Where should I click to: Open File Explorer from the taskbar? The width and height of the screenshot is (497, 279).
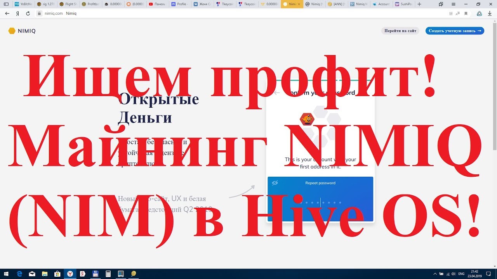45,274
